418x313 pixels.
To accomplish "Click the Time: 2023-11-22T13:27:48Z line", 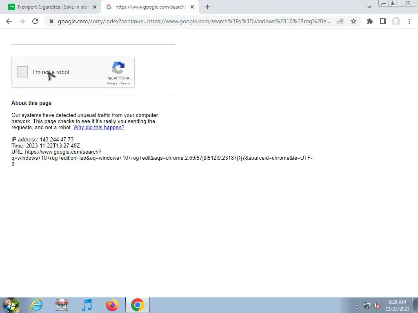I will point(46,145).
